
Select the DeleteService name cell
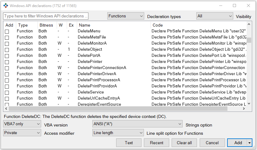91,92
